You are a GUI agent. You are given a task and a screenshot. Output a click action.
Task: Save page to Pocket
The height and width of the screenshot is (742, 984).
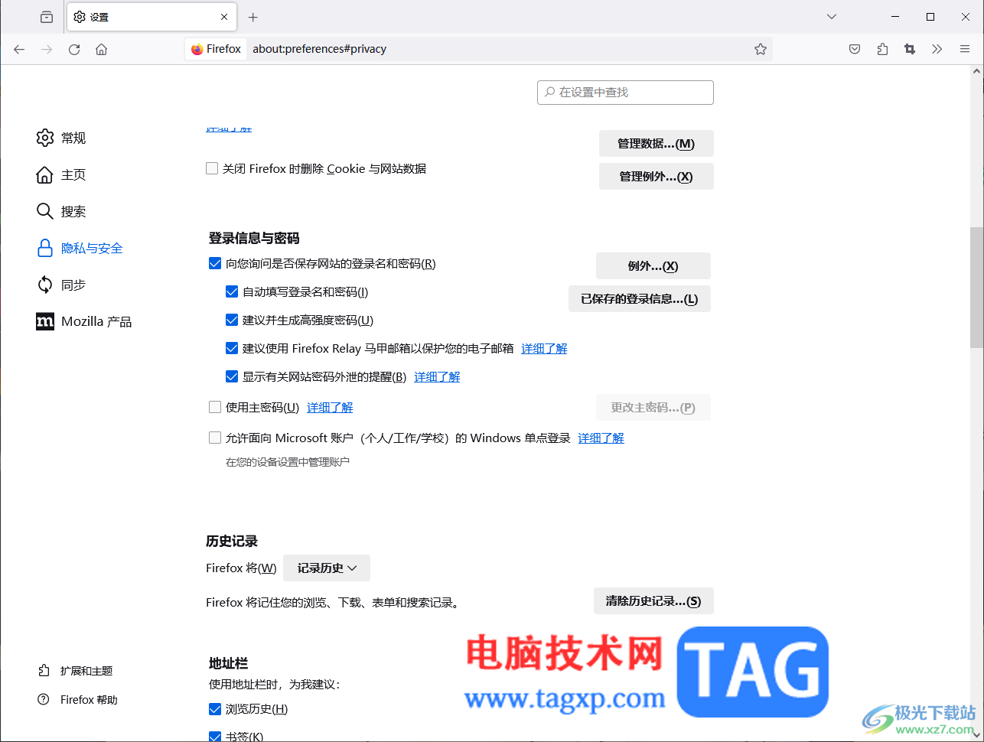click(855, 49)
